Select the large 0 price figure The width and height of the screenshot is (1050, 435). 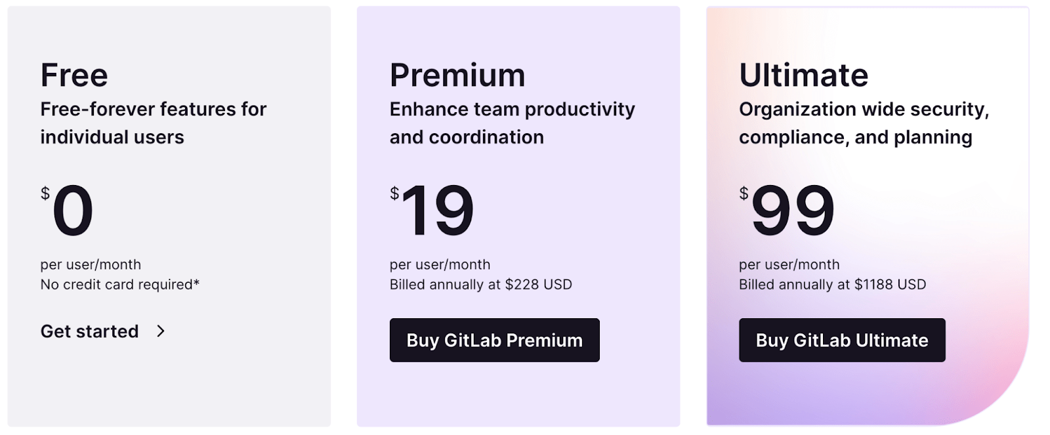coord(73,211)
